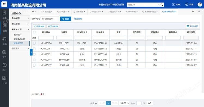Screen dimensions: 204x107
Task: Select the checkbox for row w29050151
Action: coord(34,54)
